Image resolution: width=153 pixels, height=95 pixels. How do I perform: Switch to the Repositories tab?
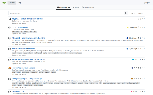(63, 7)
